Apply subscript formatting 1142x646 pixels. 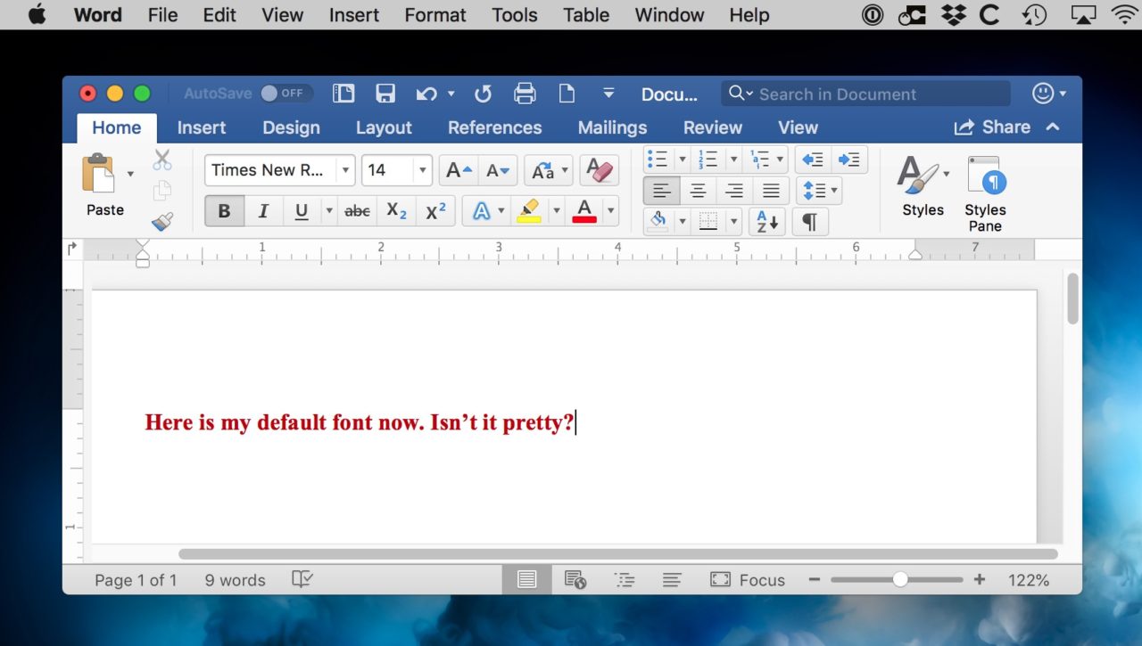click(x=396, y=211)
